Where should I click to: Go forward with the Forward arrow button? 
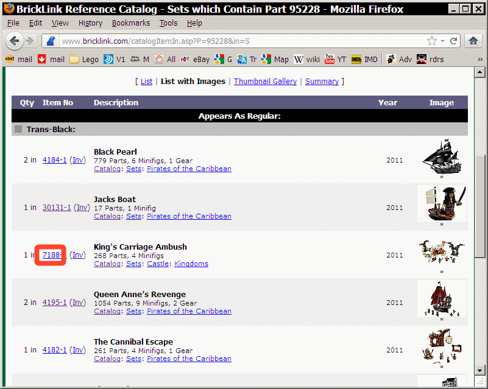click(x=30, y=41)
